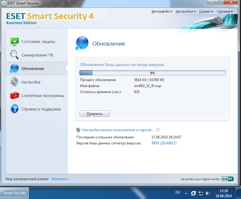Screen dimensions: 241x199
Task: Click the EN language indicator
Action: 178,192
